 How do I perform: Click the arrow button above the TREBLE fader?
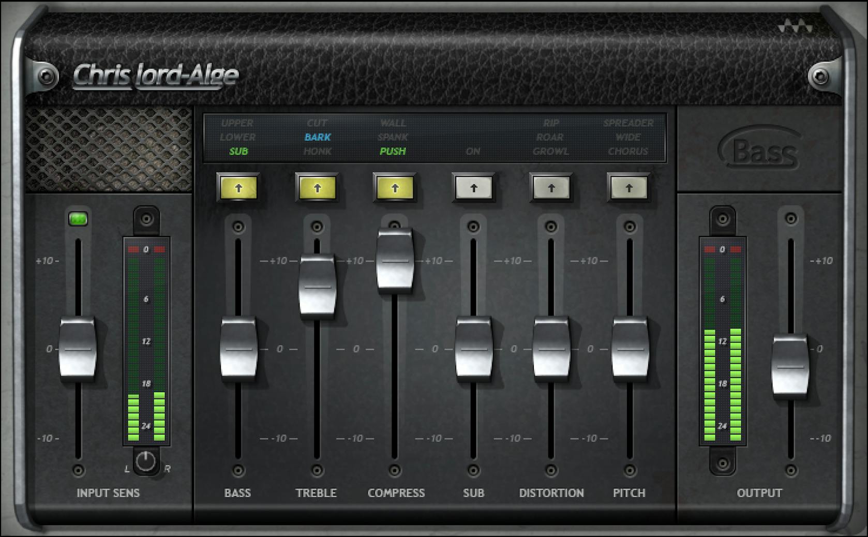click(317, 188)
